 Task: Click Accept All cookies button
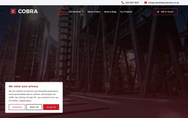[51, 107]
